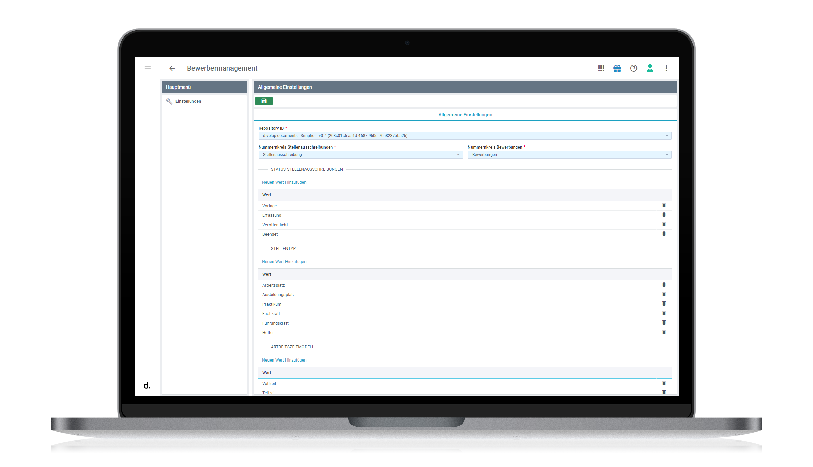Delete the Vollzeit entry
813x467 pixels.
pyautogui.click(x=664, y=383)
